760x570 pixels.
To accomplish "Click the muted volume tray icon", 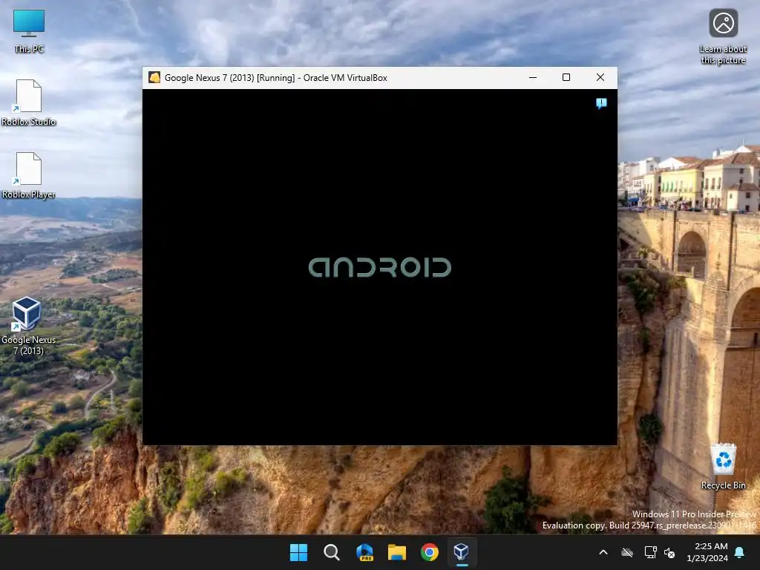I will click(669, 552).
